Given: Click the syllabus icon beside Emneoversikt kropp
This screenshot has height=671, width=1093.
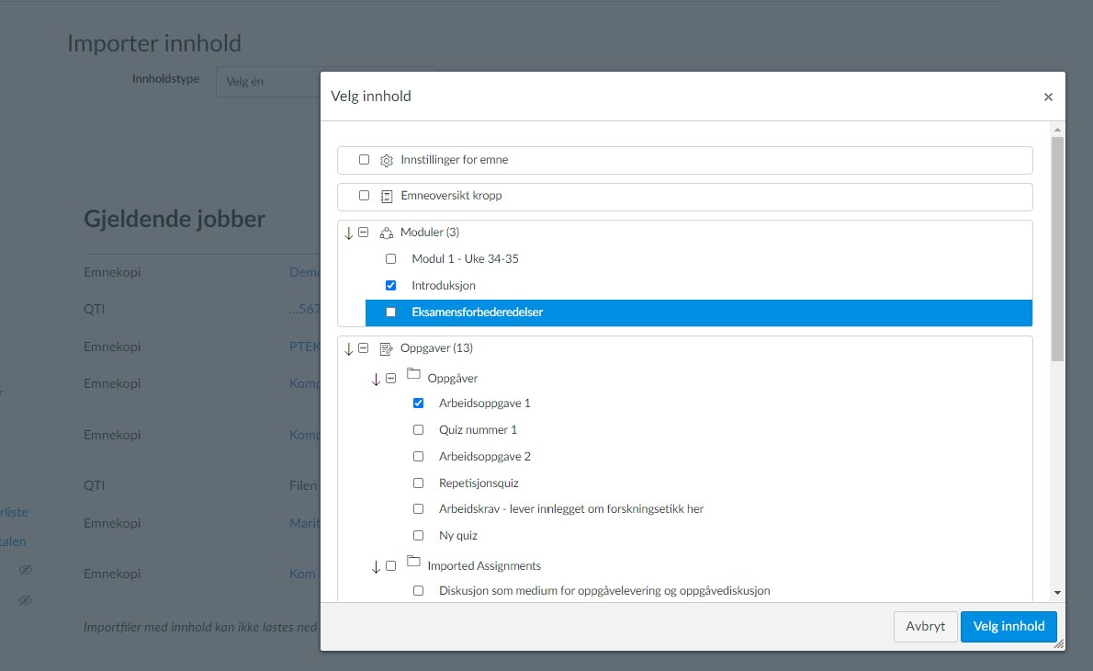Looking at the screenshot, I should pos(386,197).
